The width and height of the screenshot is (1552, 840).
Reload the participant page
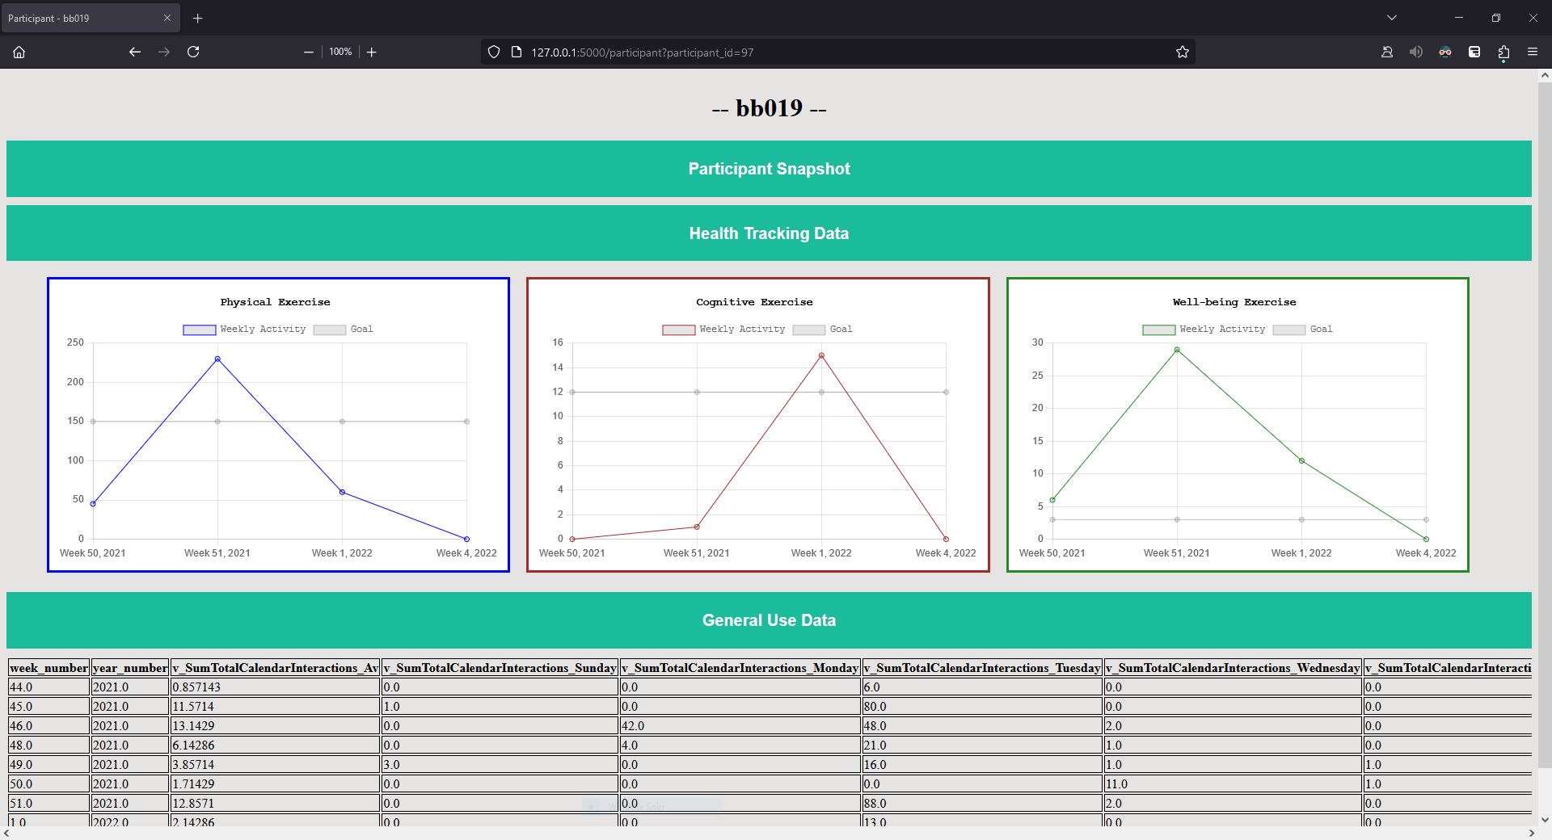[x=193, y=52]
